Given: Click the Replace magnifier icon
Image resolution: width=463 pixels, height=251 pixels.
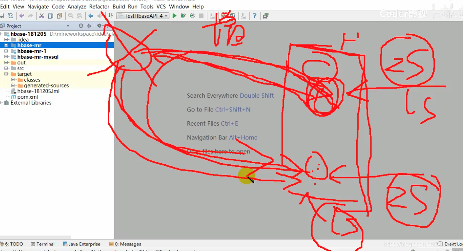Looking at the screenshot, I should point(79,16).
